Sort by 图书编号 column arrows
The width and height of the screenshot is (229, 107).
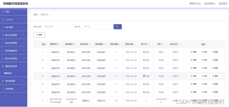pos(75,44)
